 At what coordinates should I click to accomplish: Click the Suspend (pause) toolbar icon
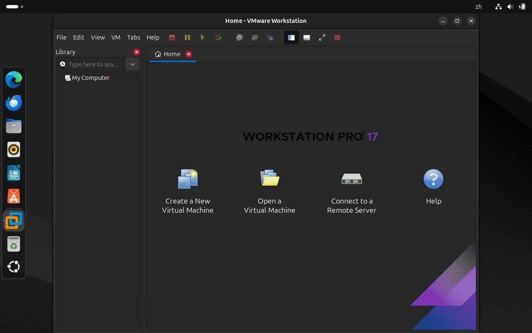click(187, 37)
